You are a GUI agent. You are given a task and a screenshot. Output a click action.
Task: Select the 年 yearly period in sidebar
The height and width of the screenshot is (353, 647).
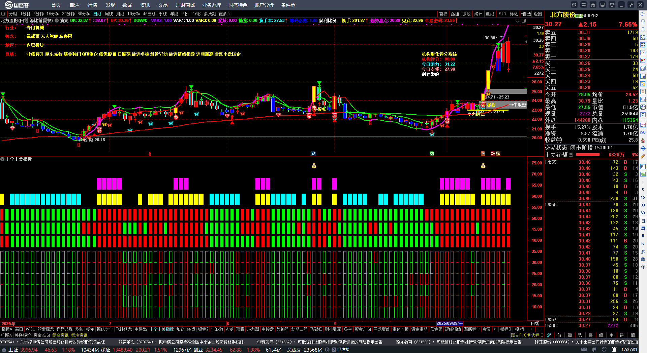tap(643, 267)
